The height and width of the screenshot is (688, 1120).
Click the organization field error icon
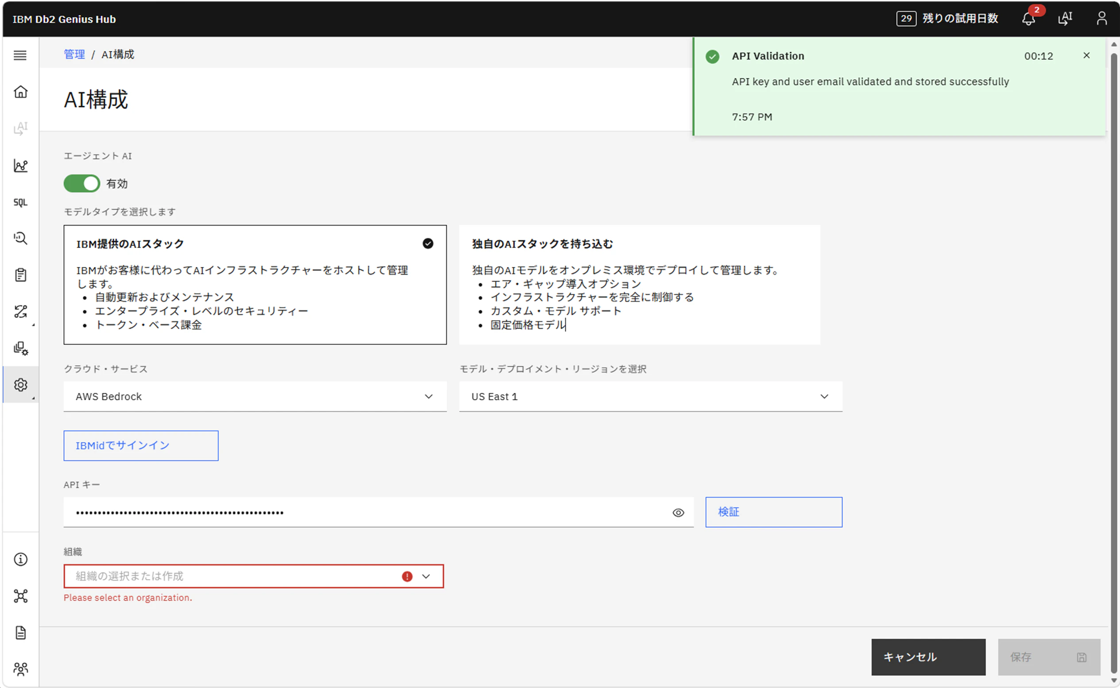pos(407,576)
